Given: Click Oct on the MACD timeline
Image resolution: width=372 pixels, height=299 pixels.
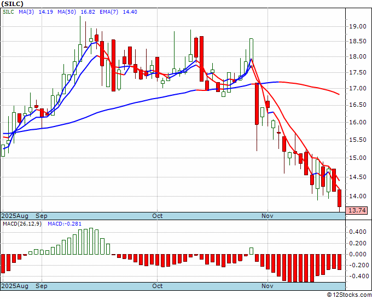Looking at the screenshot, I should point(158,286).
